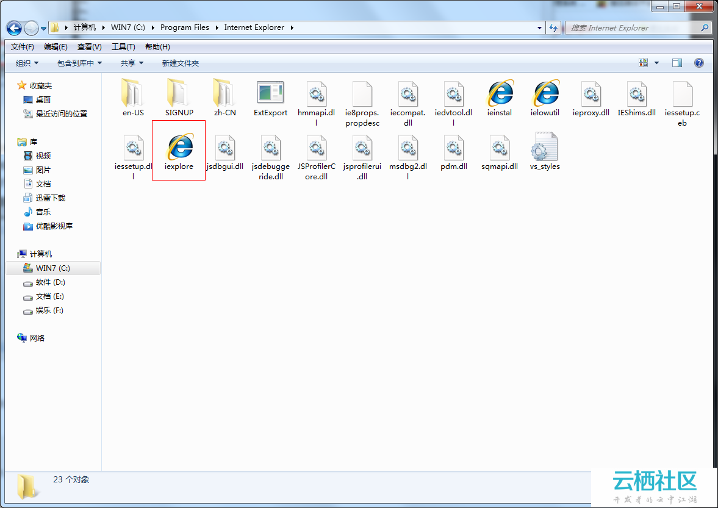Open the change-view dropdown arrow
Image resolution: width=718 pixels, height=508 pixels.
click(657, 62)
